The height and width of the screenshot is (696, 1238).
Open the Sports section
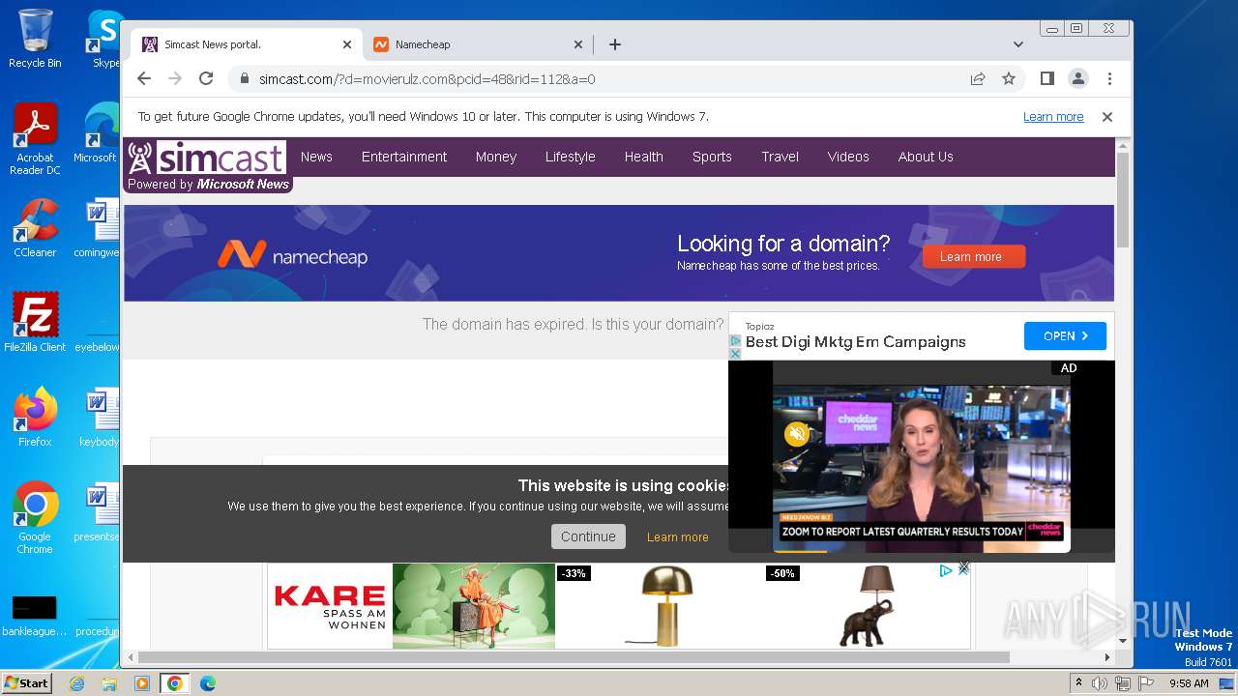pos(712,157)
